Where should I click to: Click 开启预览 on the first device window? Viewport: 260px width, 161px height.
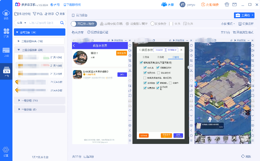click(x=117, y=40)
